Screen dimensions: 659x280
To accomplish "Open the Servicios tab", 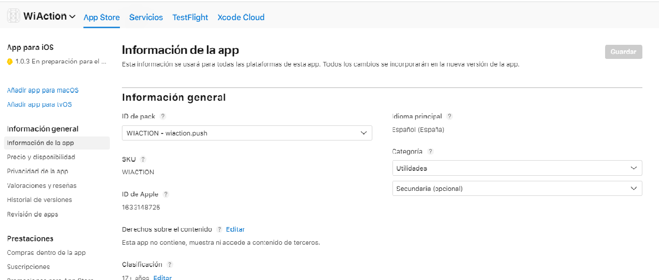I will coord(146,17).
